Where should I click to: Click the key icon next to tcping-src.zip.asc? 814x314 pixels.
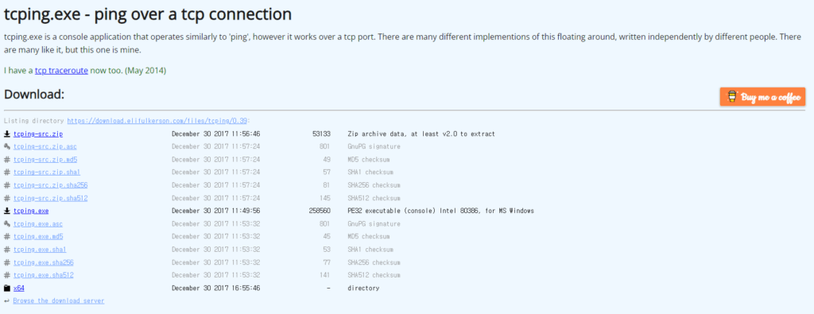tap(6, 146)
